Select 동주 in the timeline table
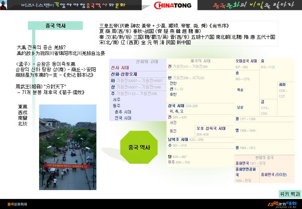Screen dimensions: 302x209 click(x=117, y=106)
